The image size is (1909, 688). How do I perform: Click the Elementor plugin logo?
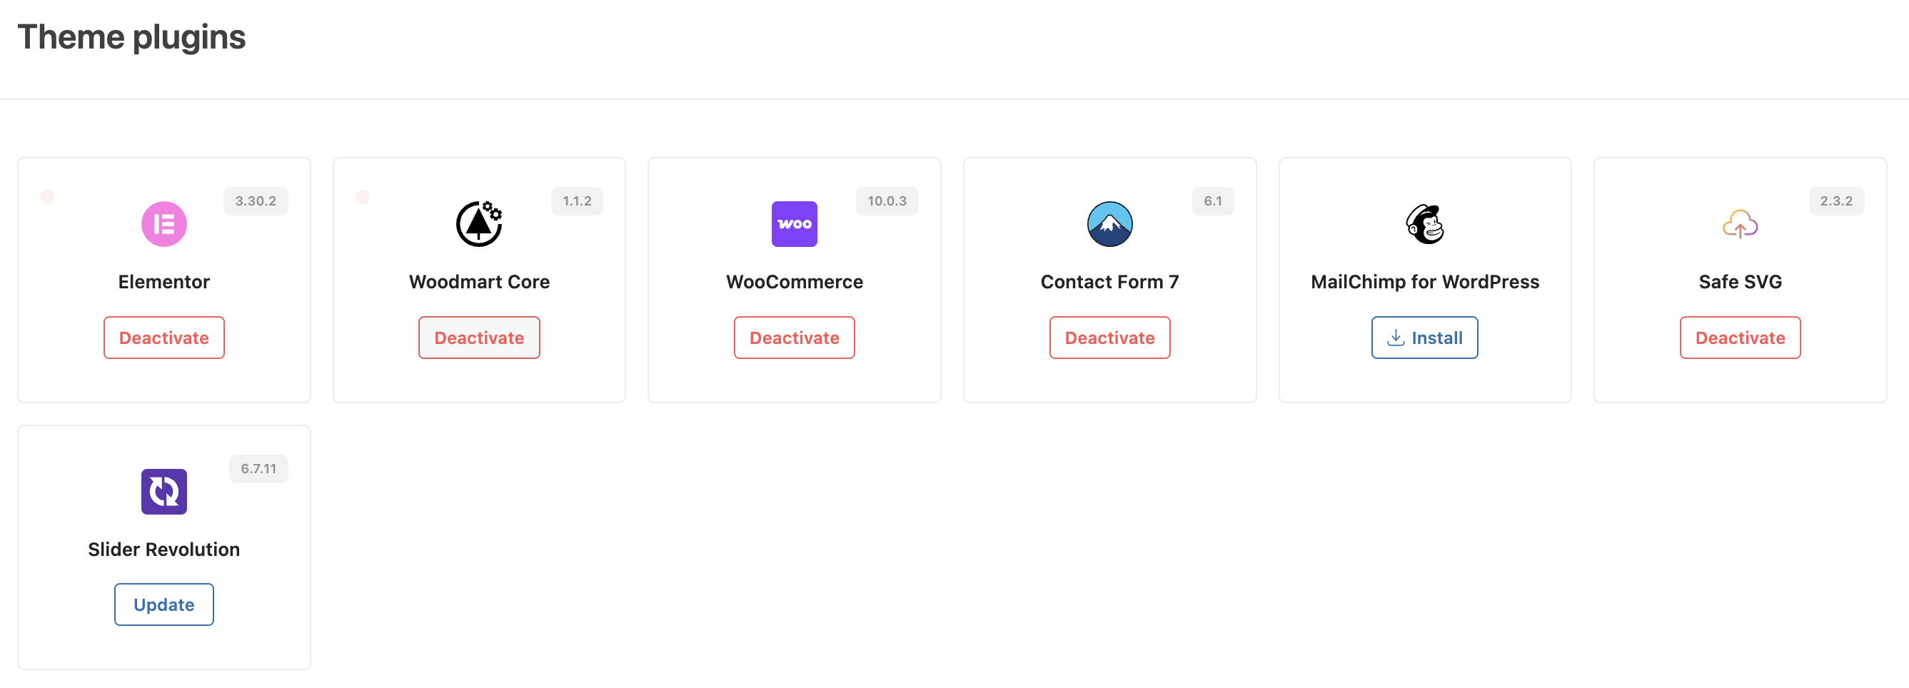pyautogui.click(x=163, y=223)
